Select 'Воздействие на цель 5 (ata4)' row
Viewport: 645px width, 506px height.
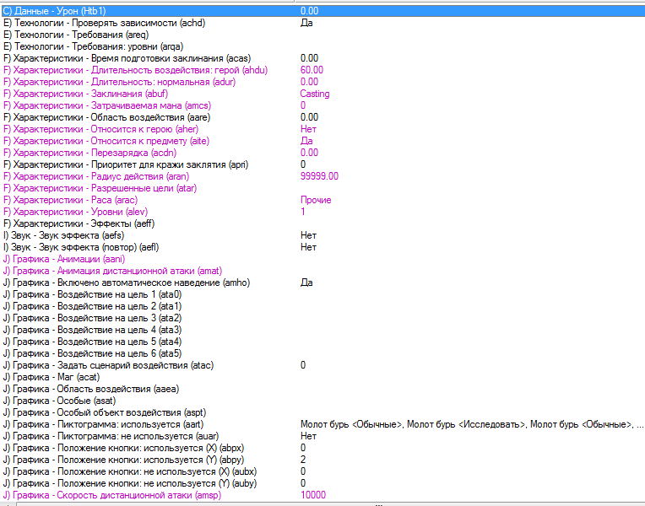point(322,342)
